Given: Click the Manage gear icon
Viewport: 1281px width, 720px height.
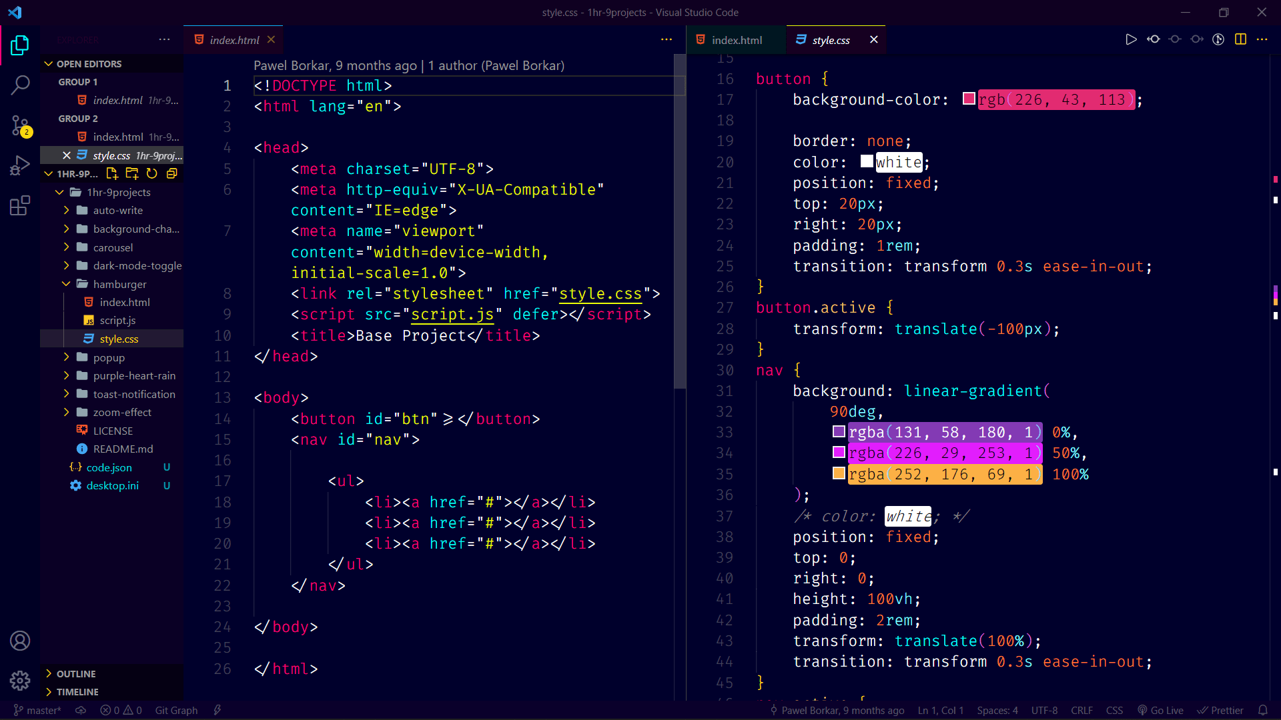Looking at the screenshot, I should pos(20,680).
